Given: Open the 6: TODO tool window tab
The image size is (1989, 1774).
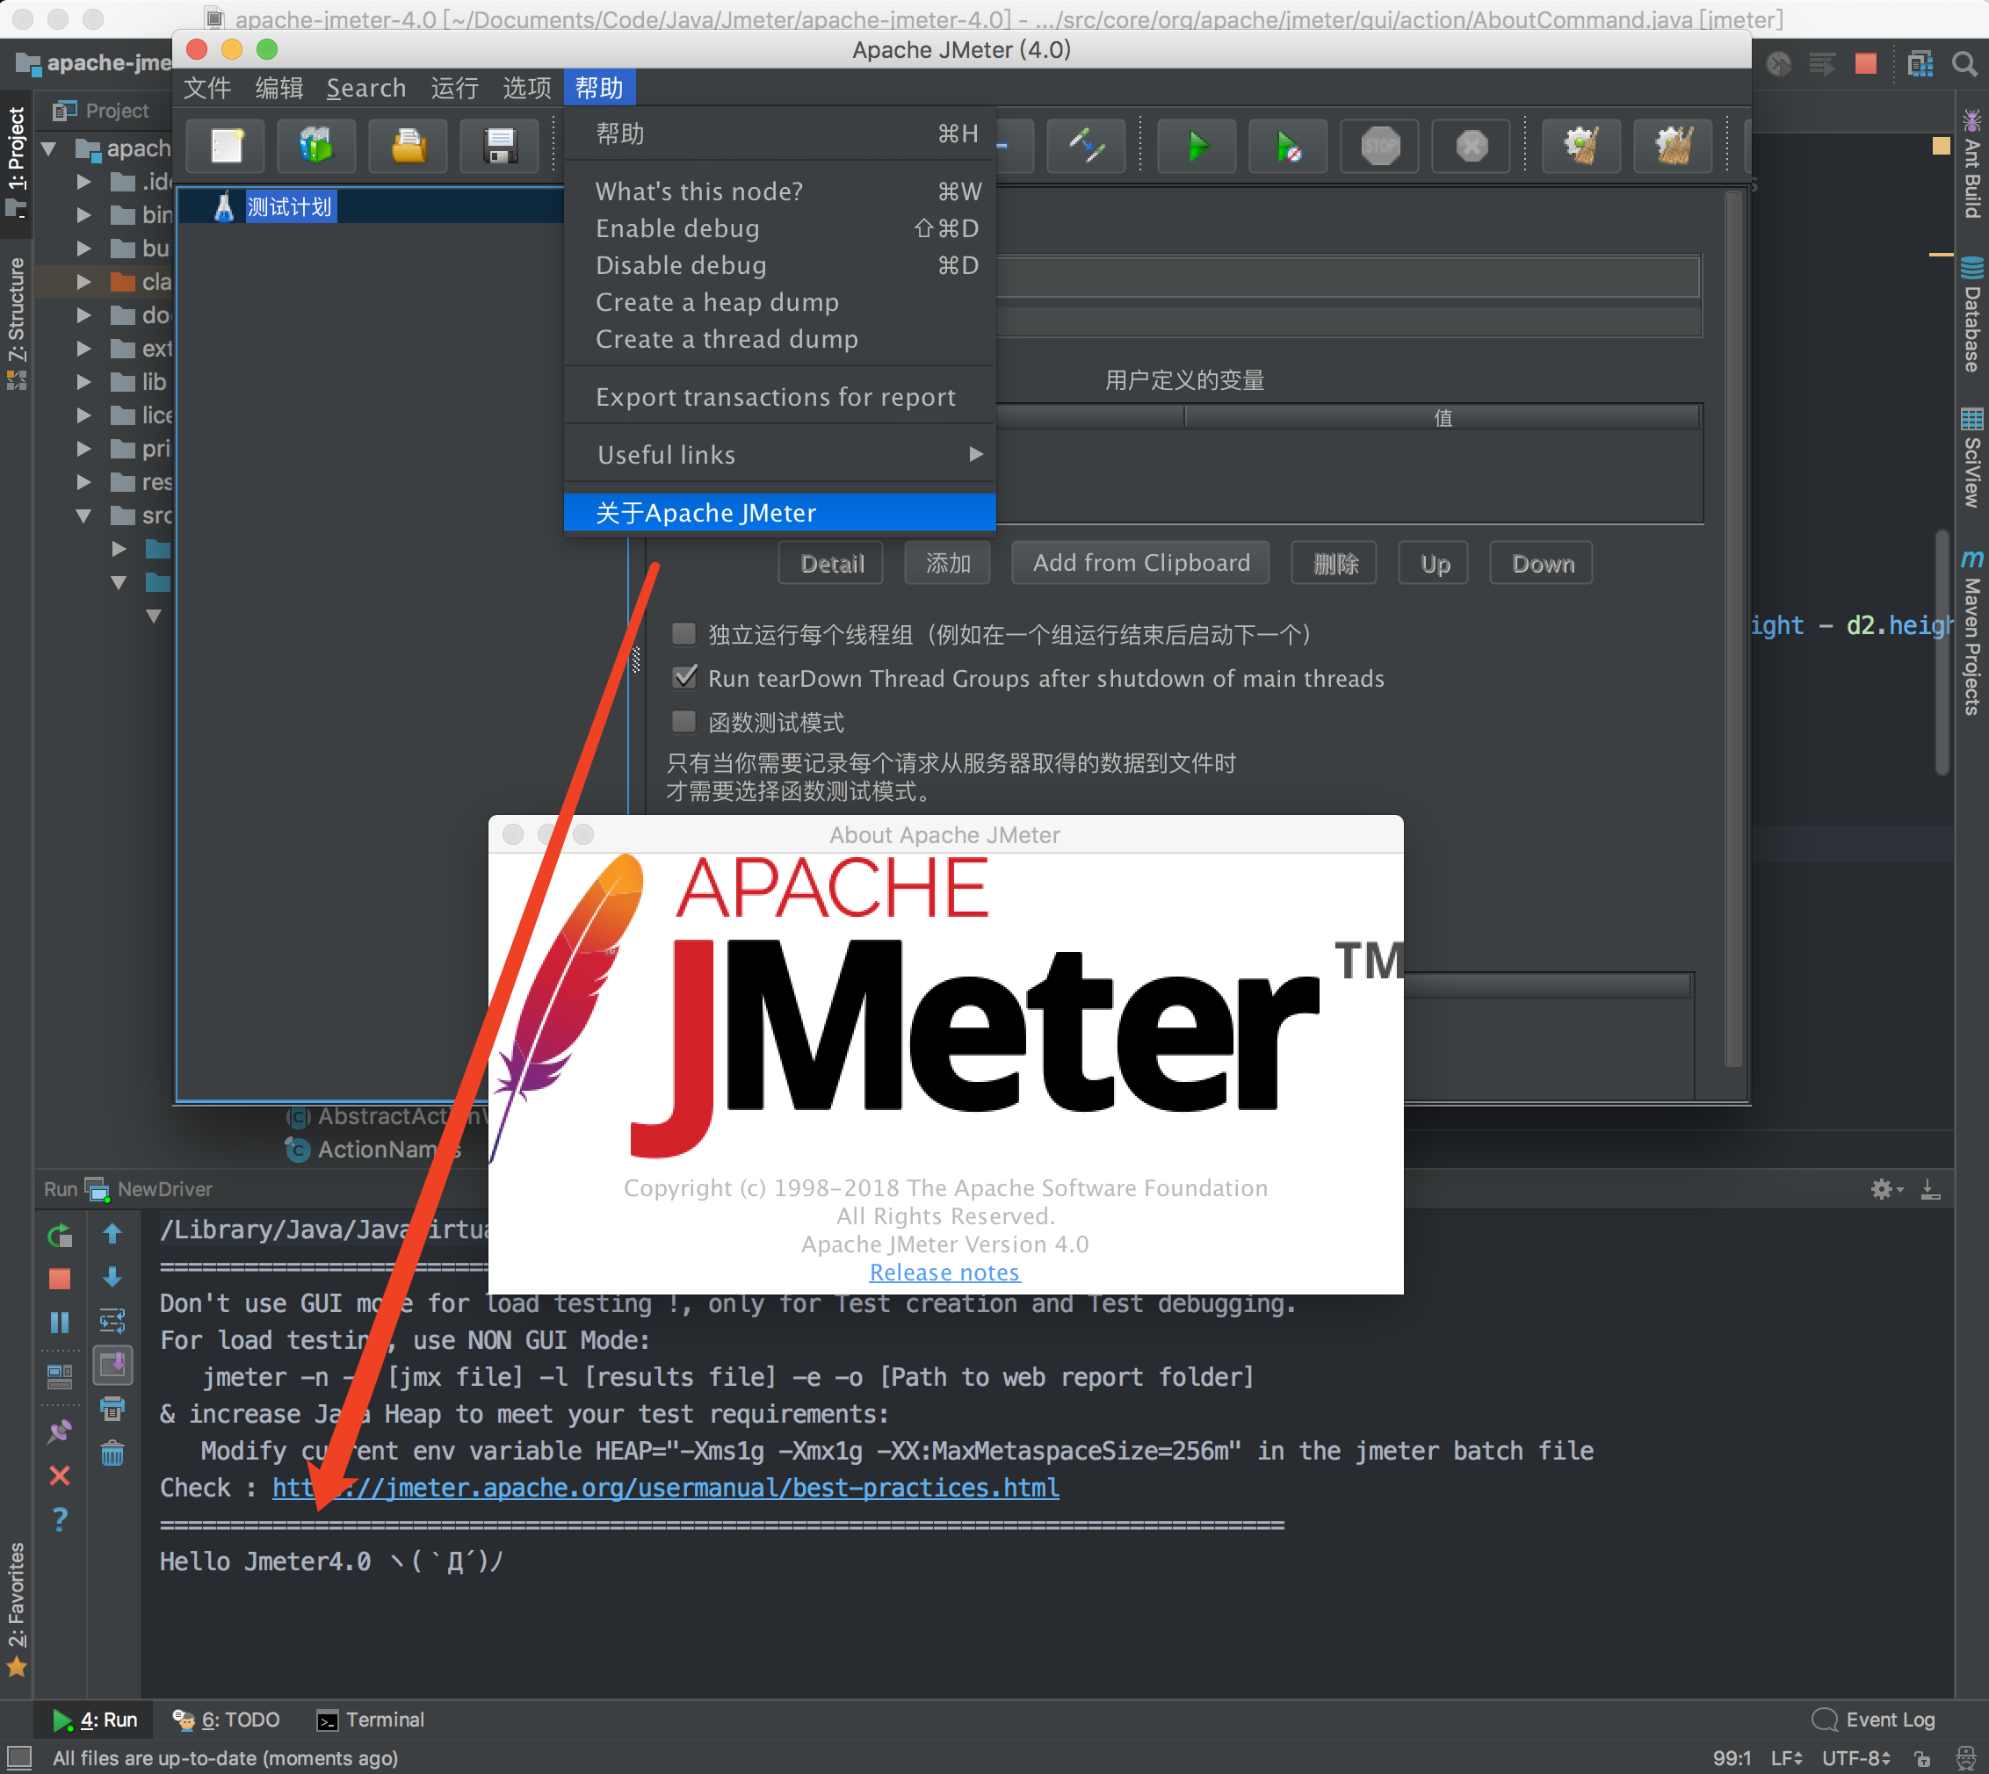Looking at the screenshot, I should pos(226,1720).
